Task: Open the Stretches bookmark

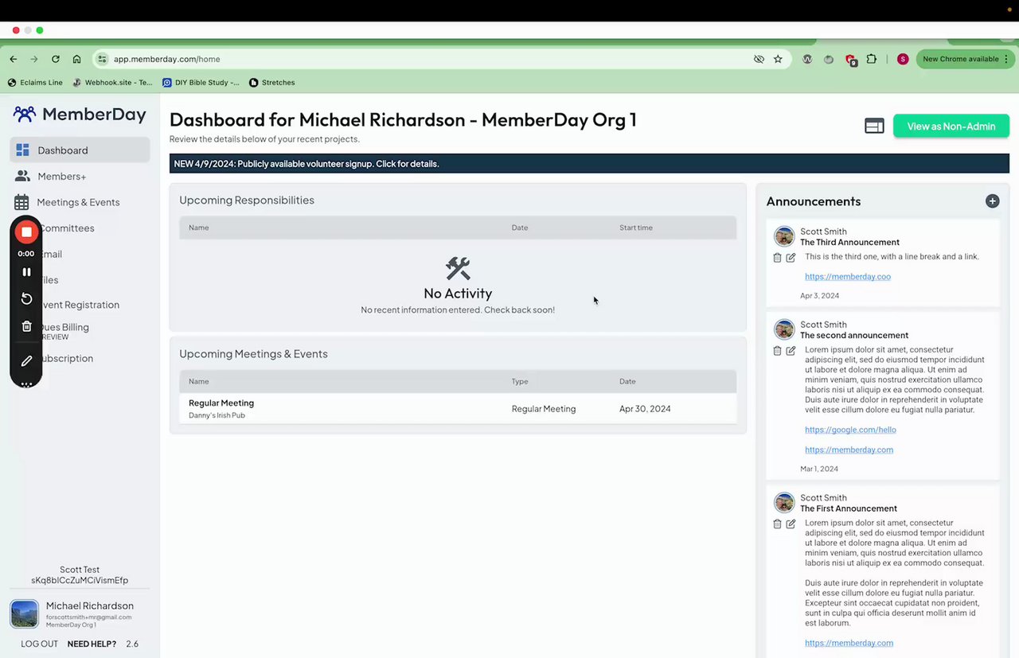Action: (272, 82)
